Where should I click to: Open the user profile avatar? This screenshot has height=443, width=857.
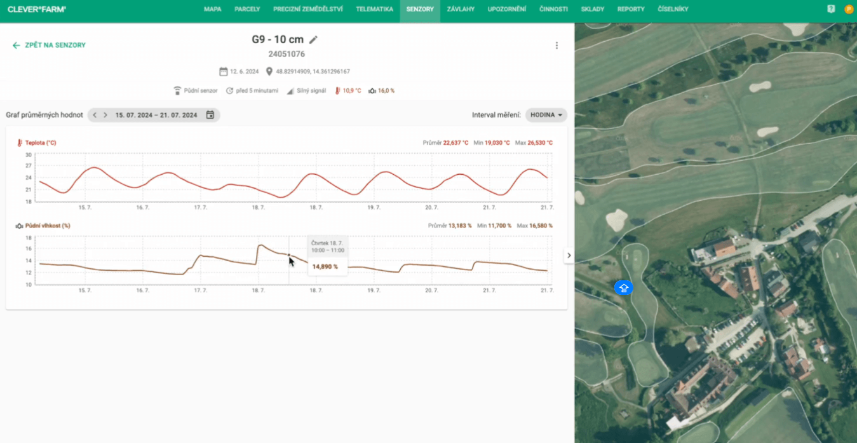point(849,9)
